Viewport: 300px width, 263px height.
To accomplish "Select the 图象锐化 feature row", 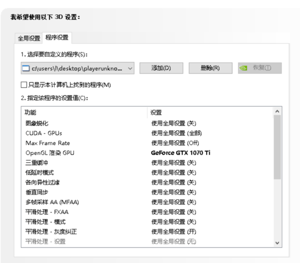I will (x=147, y=123).
